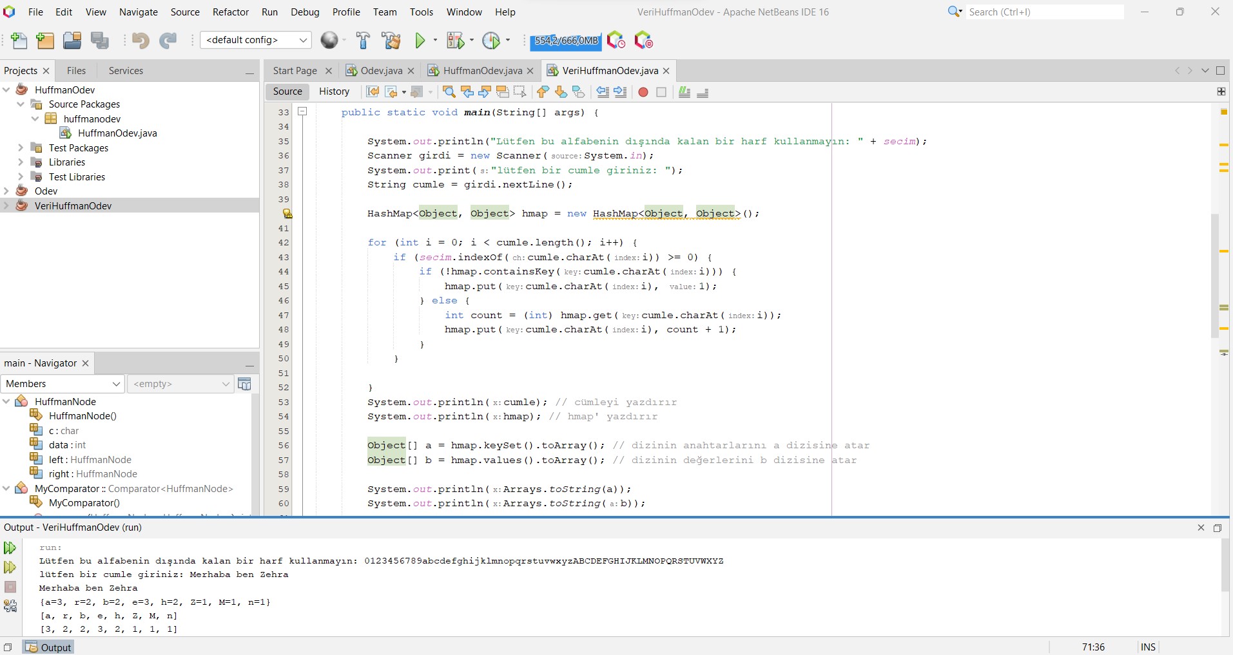
Task: Toggle rectangular selection mode
Action: click(520, 92)
